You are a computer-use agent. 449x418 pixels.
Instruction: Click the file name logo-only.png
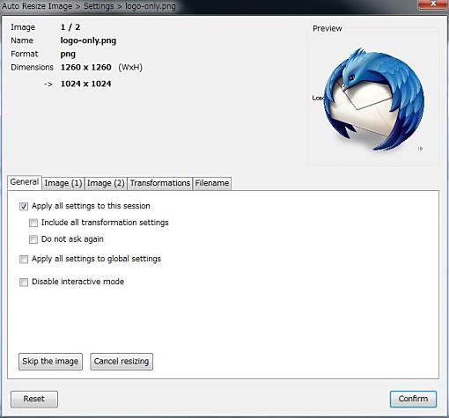[x=88, y=40]
